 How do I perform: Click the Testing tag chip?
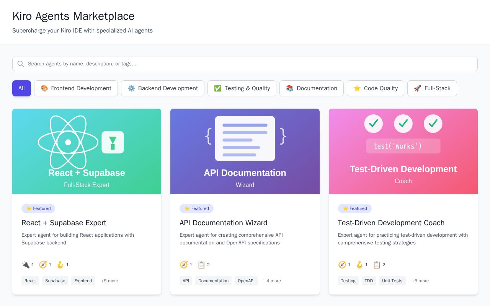pyautogui.click(x=348, y=281)
